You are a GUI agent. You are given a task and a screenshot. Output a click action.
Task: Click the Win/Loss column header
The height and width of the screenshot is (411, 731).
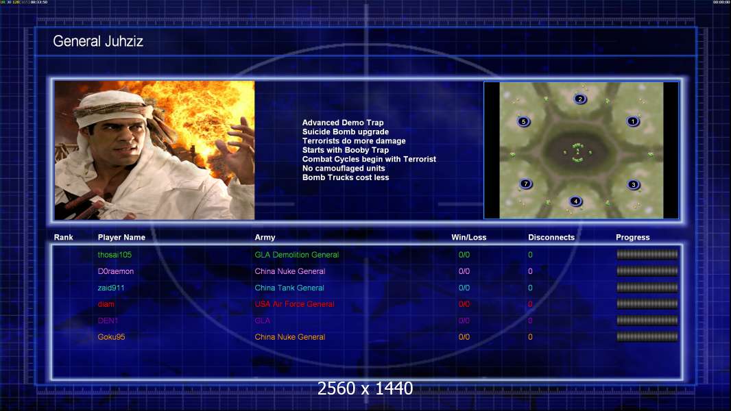click(468, 238)
